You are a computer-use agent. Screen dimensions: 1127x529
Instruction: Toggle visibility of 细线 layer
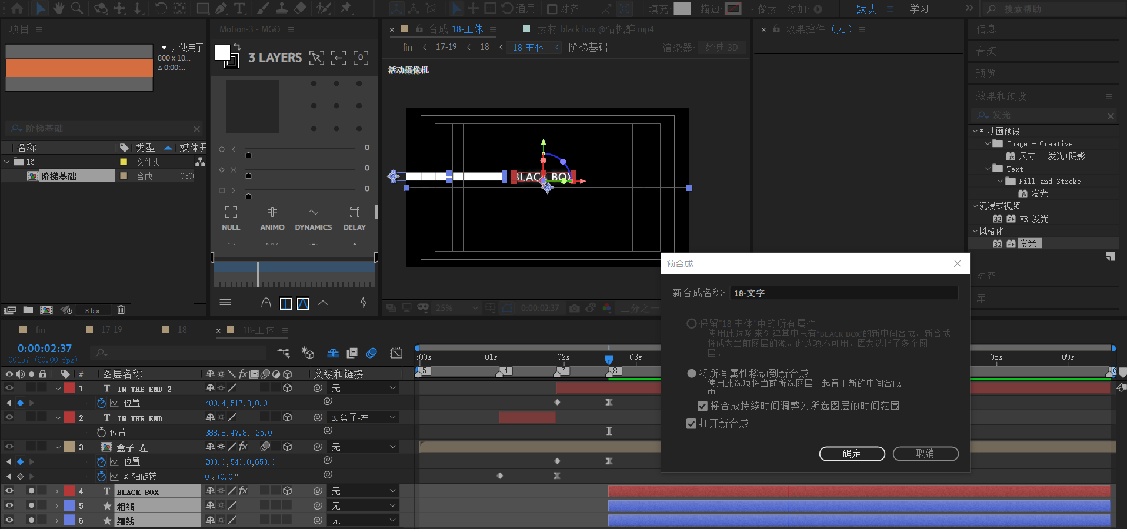coord(9,520)
